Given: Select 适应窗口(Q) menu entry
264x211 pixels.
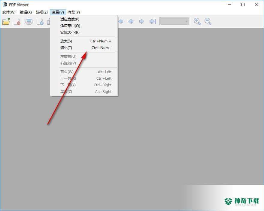Looking at the screenshot, I should 84,26.
